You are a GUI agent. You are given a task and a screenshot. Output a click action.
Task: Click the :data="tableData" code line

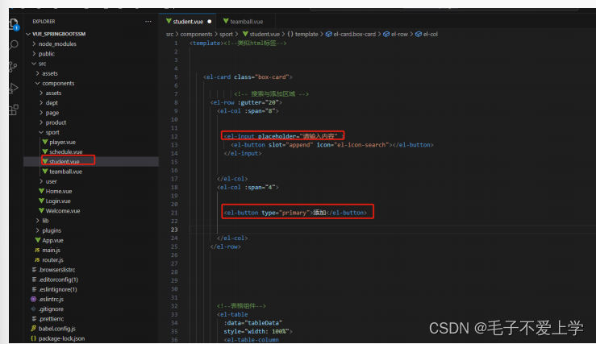coord(252,323)
